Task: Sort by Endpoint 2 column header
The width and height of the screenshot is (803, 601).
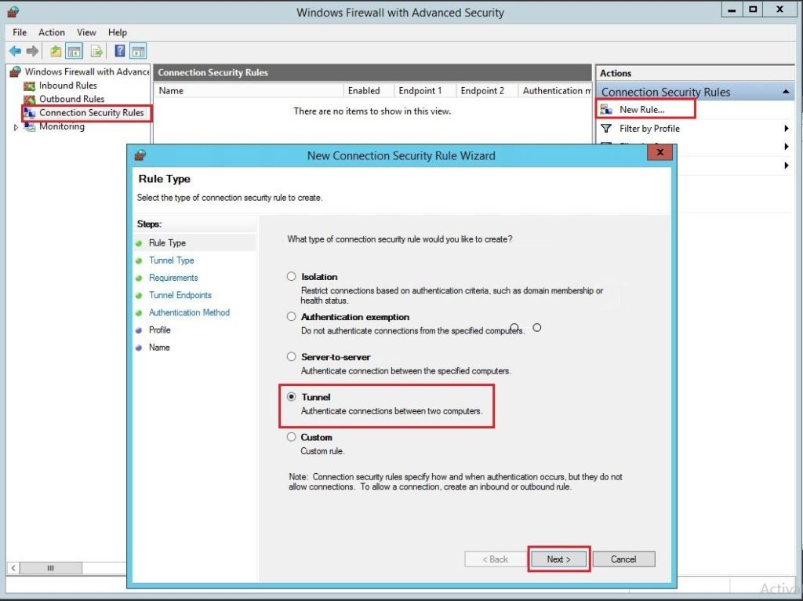Action: (x=486, y=91)
